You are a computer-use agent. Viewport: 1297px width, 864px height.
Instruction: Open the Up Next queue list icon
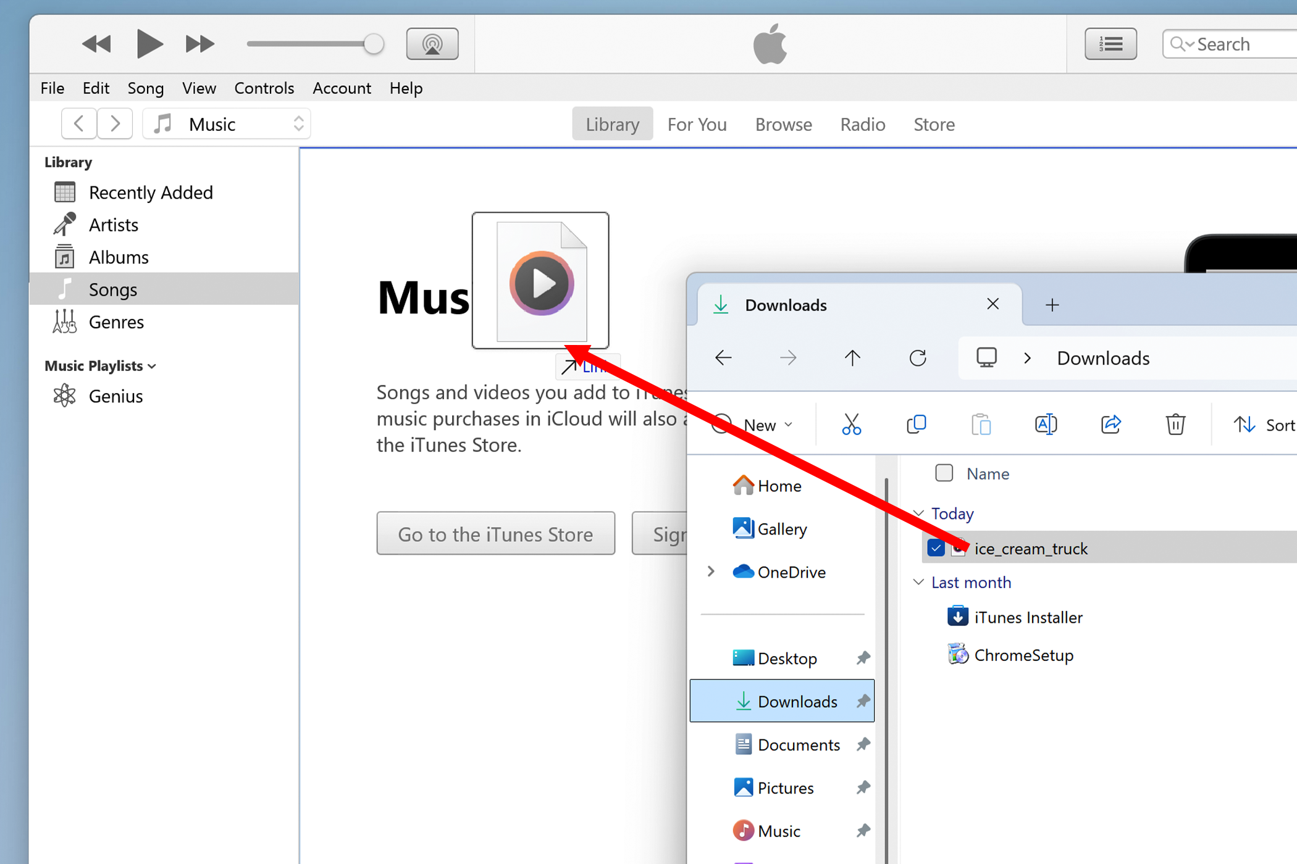[x=1110, y=43]
